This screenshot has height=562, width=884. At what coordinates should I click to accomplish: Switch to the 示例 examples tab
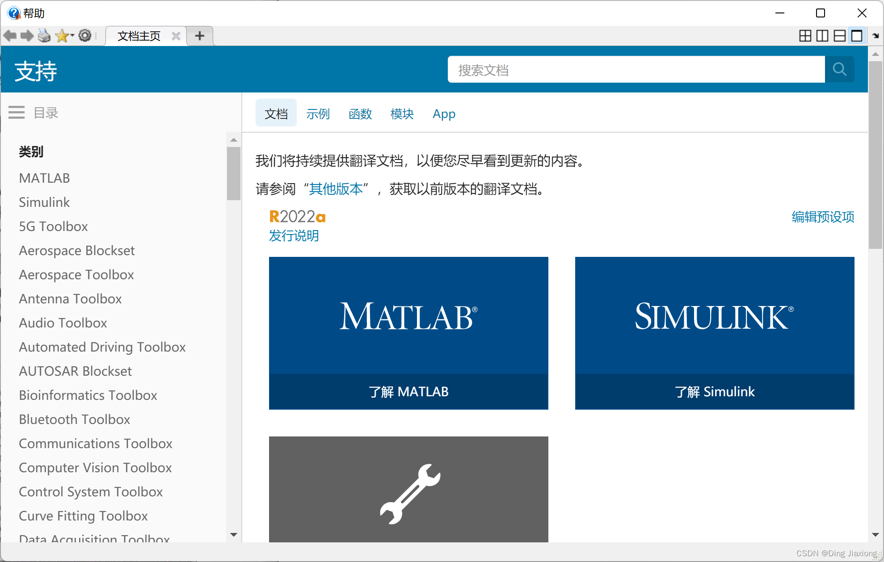click(318, 114)
